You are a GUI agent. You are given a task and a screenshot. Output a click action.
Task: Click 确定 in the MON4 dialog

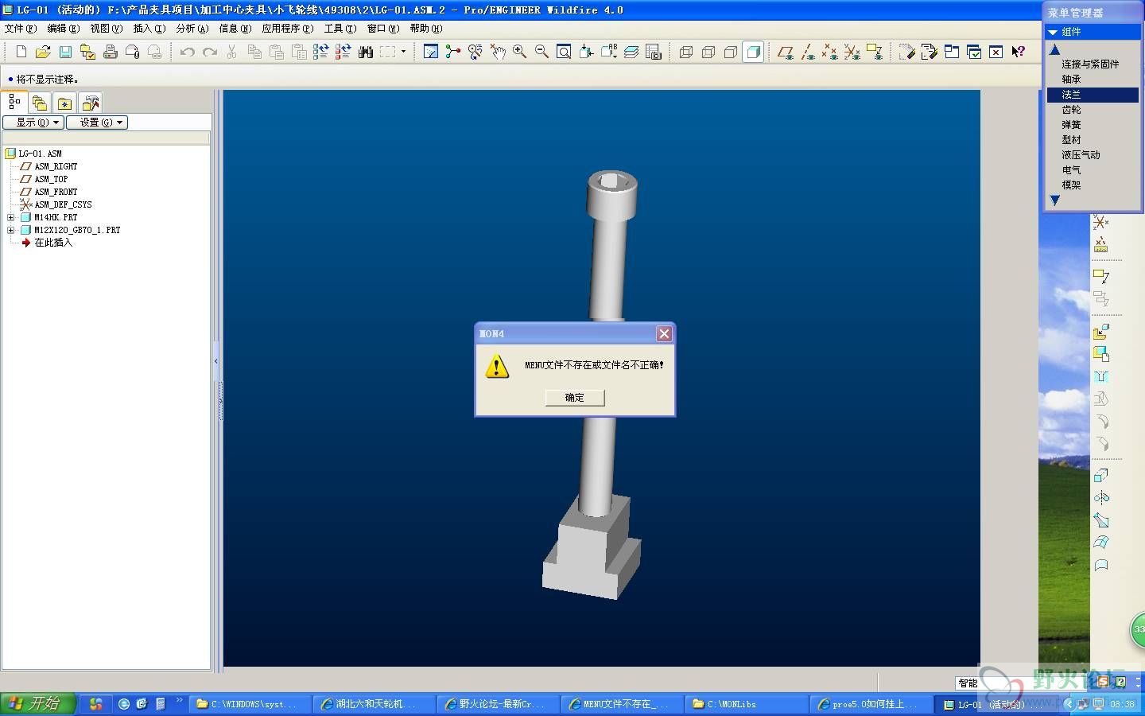[575, 398]
